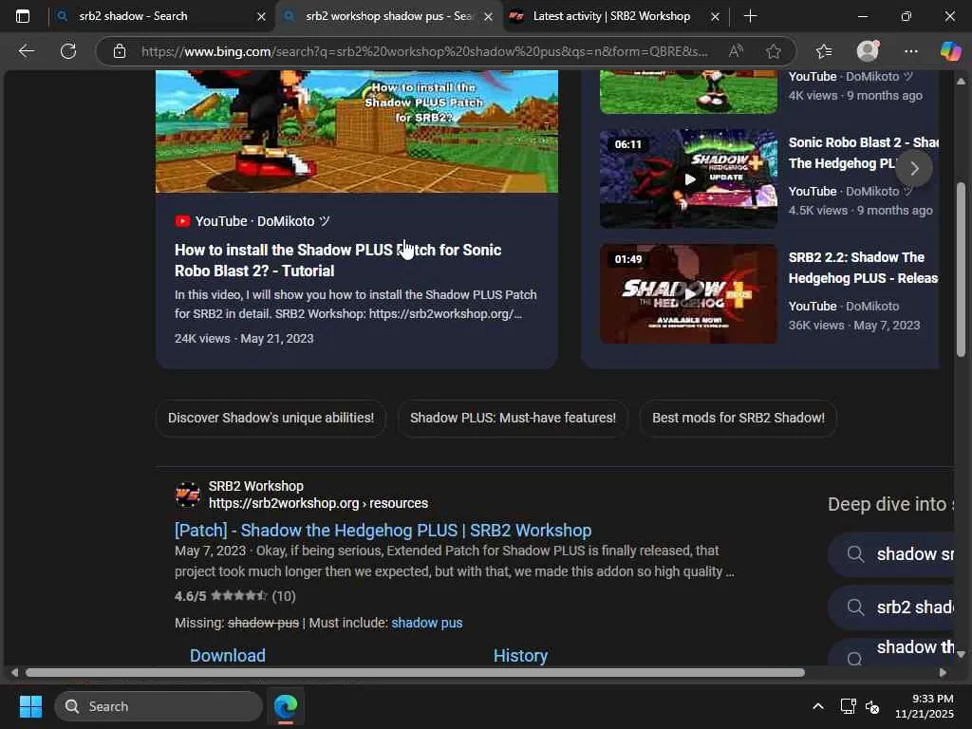This screenshot has height=729, width=972.
Task: Open the clock showing 9:33 PM
Action: (x=925, y=706)
